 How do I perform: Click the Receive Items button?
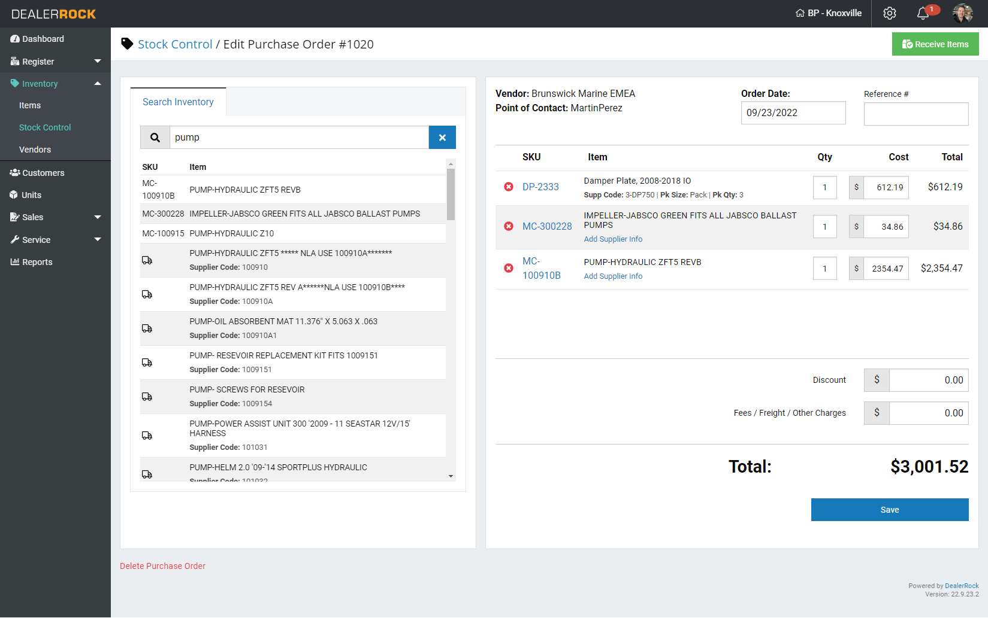[x=935, y=44]
